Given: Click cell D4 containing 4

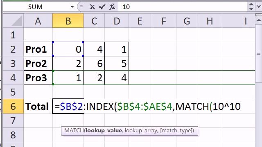Looking at the screenshot, I should tap(117, 78).
